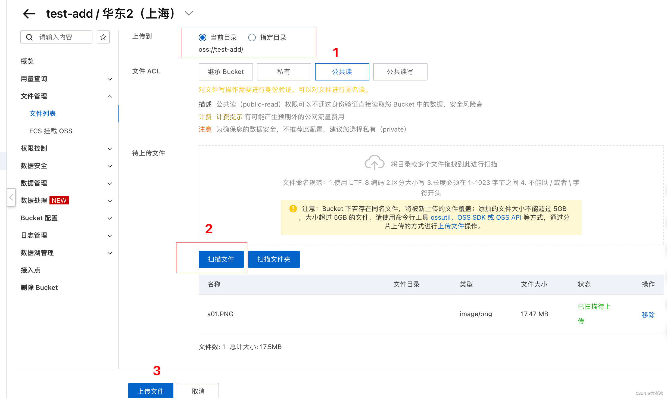667x398 pixels.
Task: Click the image/png type cell
Action: click(x=476, y=314)
